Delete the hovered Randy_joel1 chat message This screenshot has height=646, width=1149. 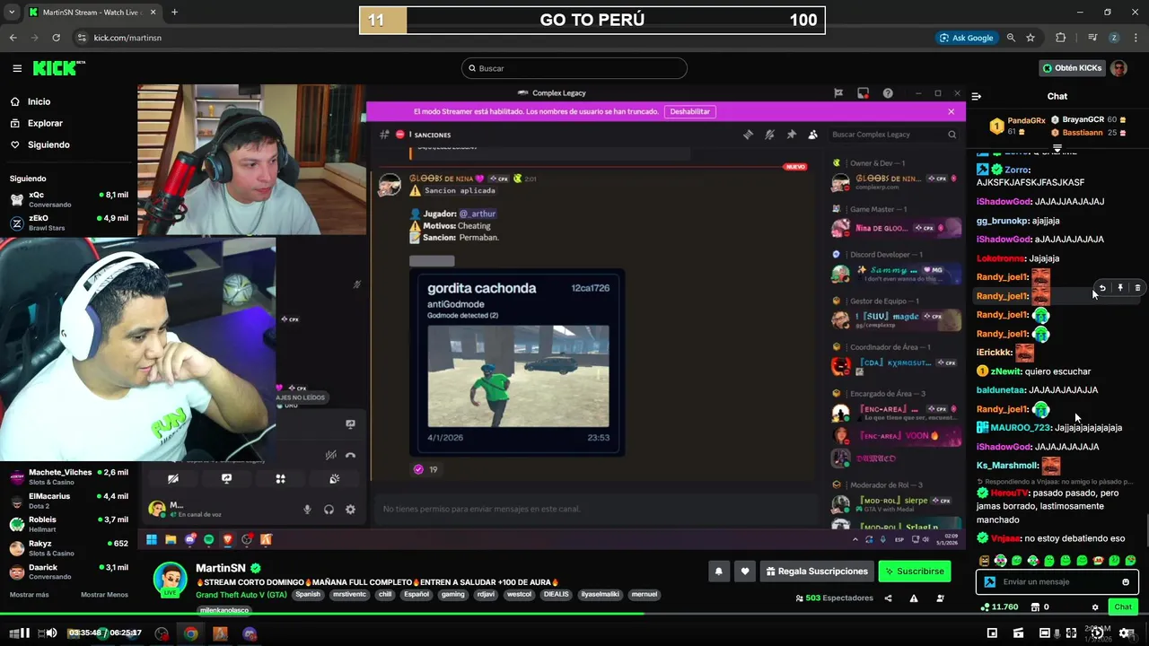(x=1137, y=288)
